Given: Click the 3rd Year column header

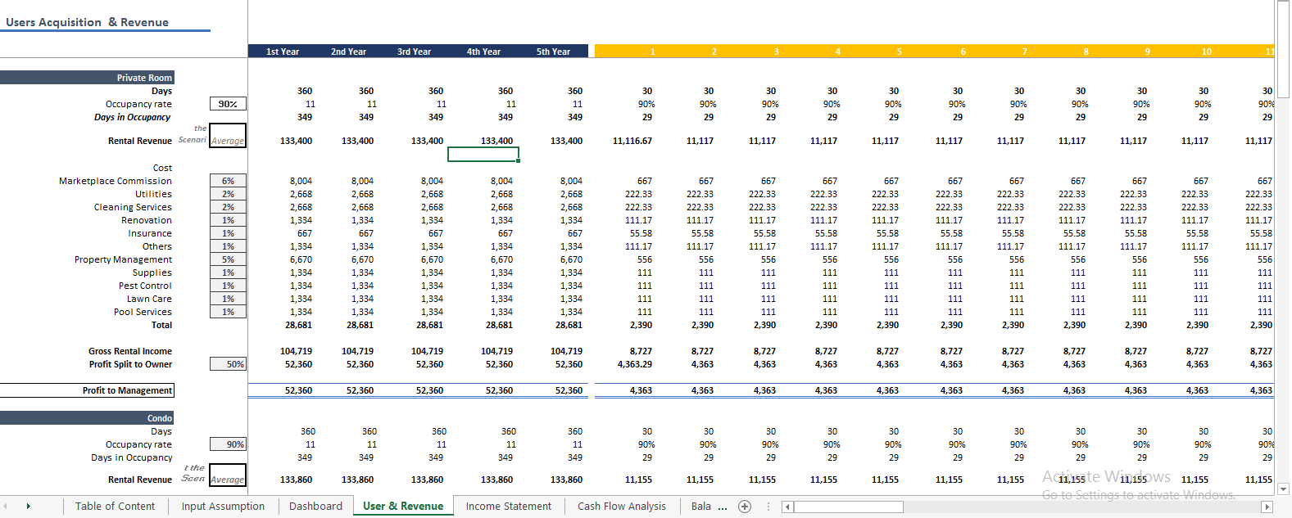Looking at the screenshot, I should pyautogui.click(x=415, y=52).
